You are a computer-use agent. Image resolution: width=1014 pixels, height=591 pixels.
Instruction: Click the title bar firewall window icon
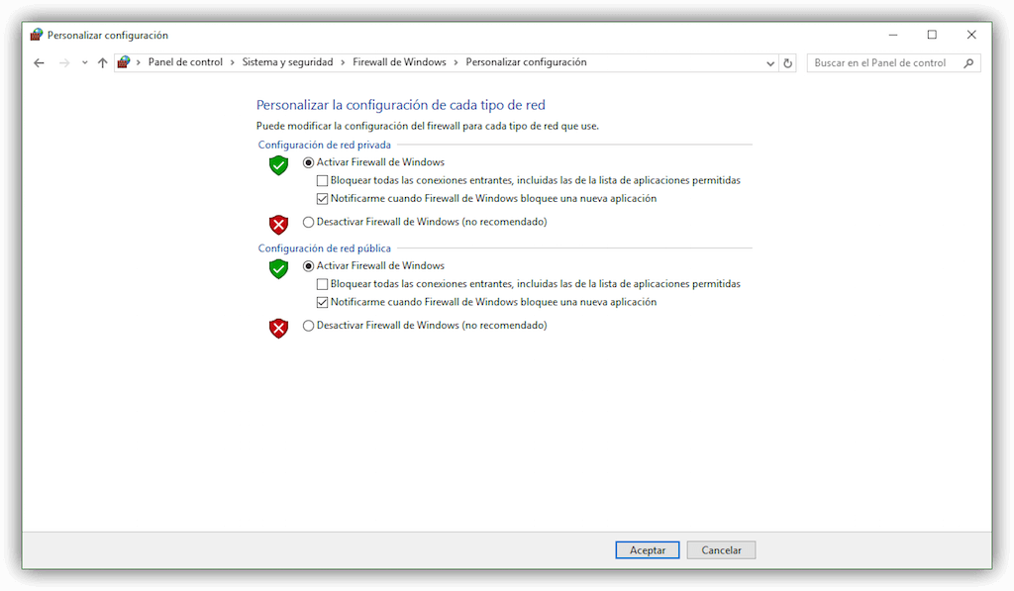(37, 35)
